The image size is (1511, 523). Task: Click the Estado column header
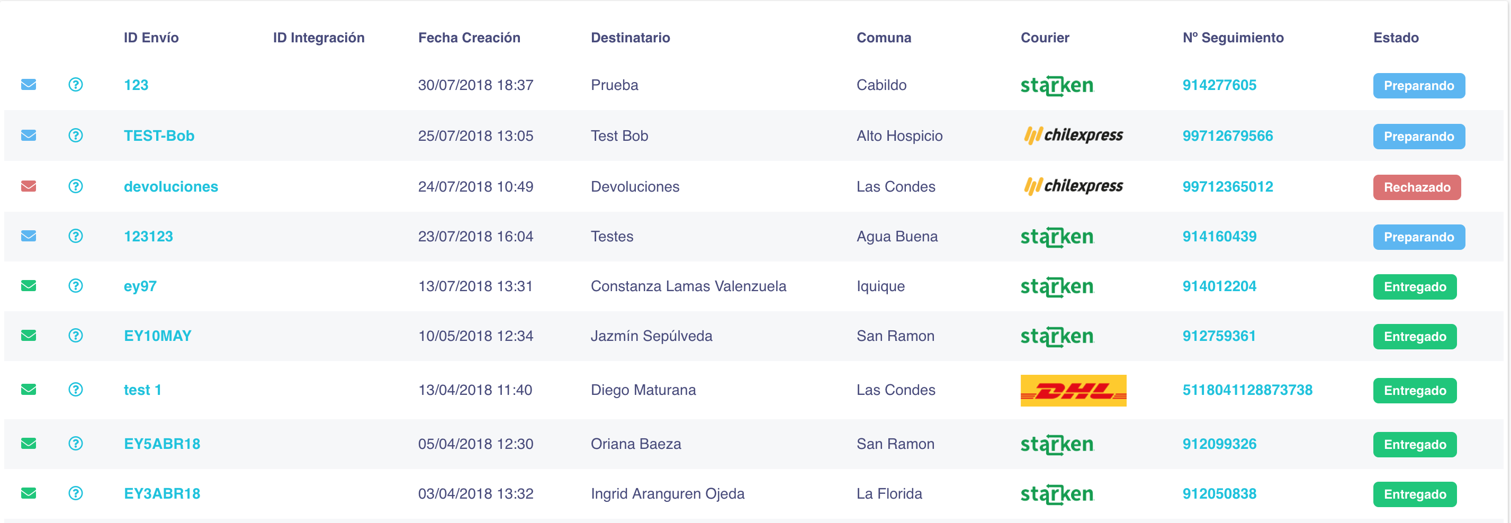pos(1396,38)
